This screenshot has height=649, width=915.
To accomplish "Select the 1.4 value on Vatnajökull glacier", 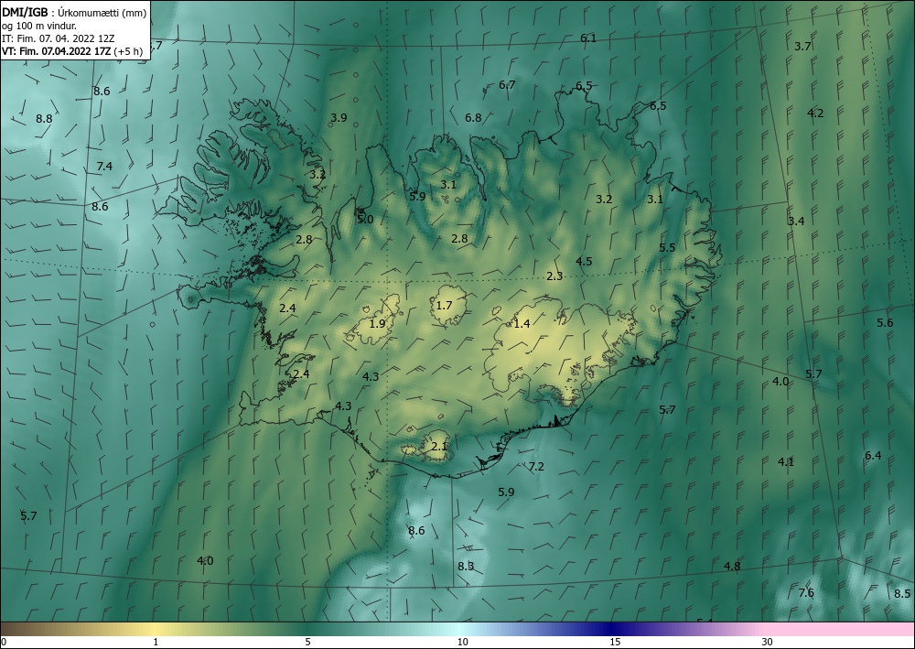I will [522, 323].
